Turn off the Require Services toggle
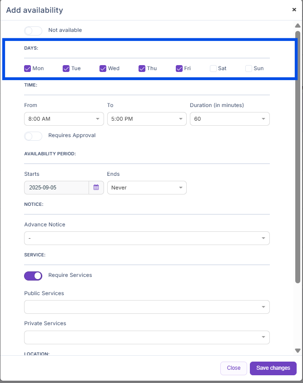 pyautogui.click(x=33, y=276)
